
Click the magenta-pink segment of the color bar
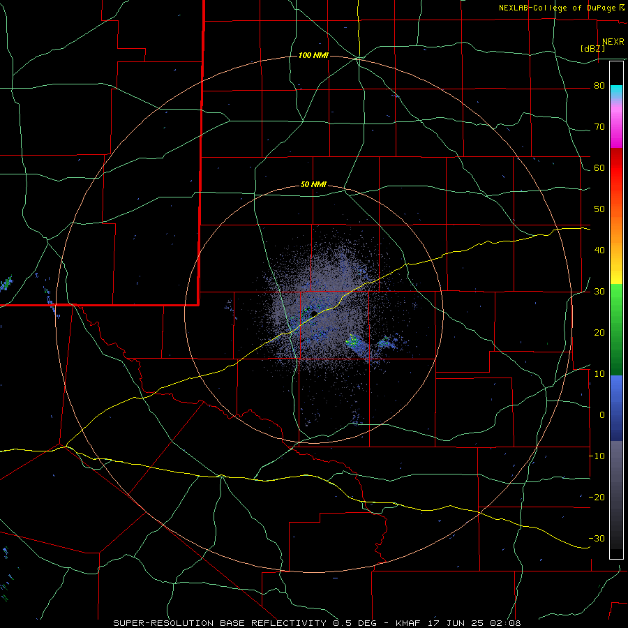pyautogui.click(x=616, y=124)
